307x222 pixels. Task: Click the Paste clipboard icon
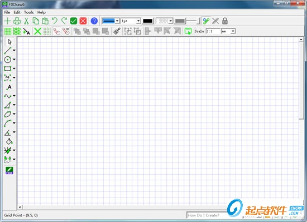(45, 21)
